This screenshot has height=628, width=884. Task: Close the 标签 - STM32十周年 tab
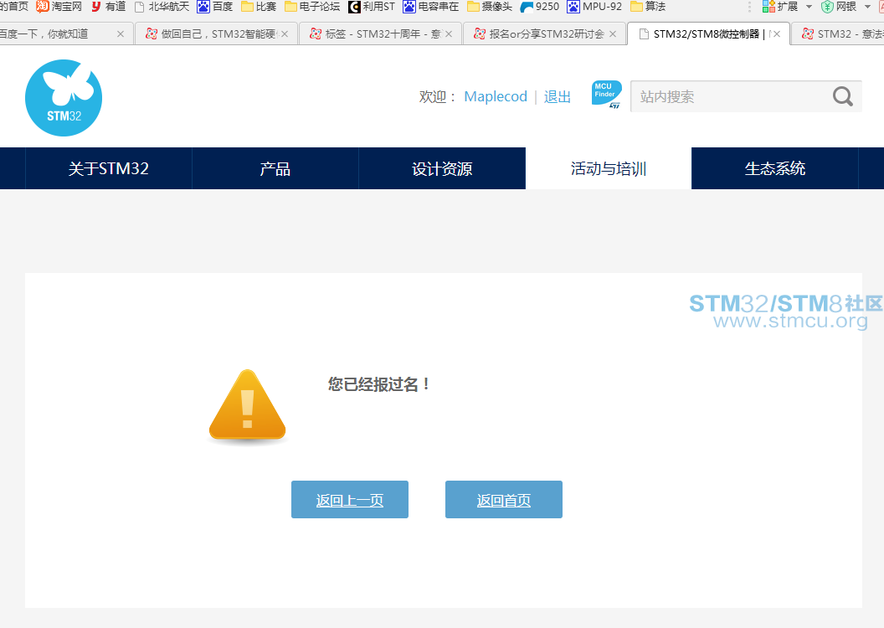point(449,33)
